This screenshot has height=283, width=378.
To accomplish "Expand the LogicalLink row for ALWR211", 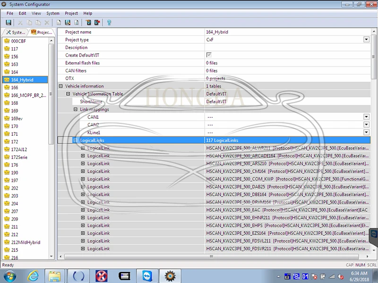I will [83, 148].
